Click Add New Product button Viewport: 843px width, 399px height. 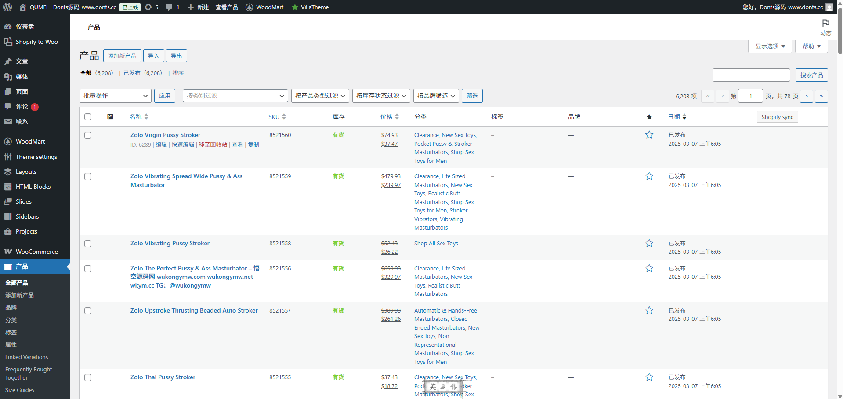coord(122,56)
